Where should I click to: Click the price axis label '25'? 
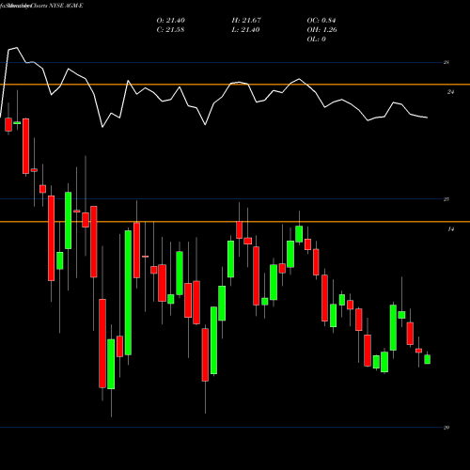pyautogui.click(x=446, y=199)
